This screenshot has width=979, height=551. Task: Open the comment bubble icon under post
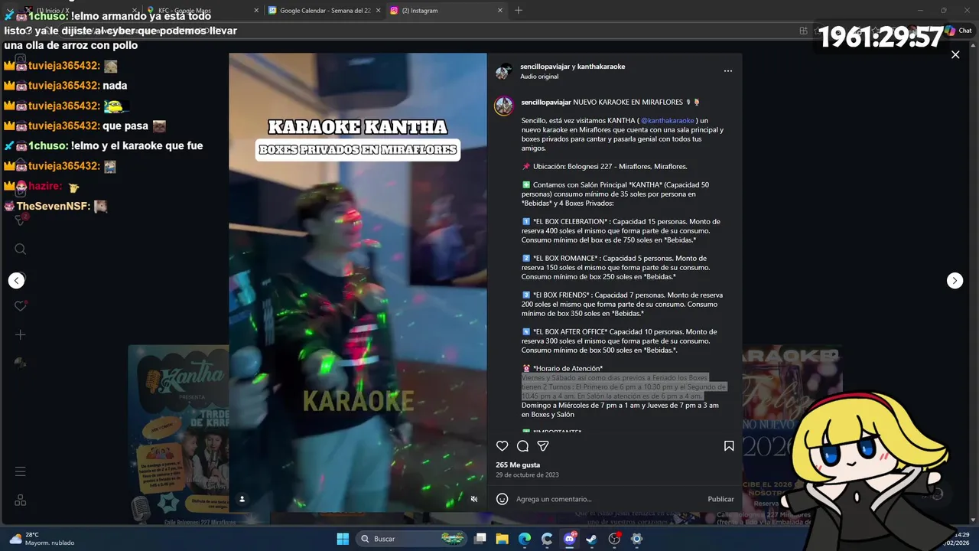(x=522, y=446)
